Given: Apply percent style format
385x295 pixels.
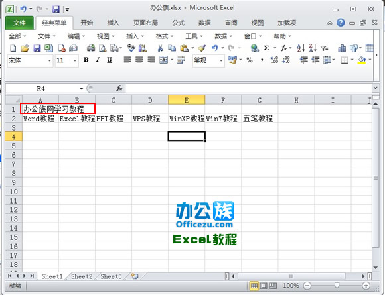Looking at the screenshot, I should coord(250,60).
